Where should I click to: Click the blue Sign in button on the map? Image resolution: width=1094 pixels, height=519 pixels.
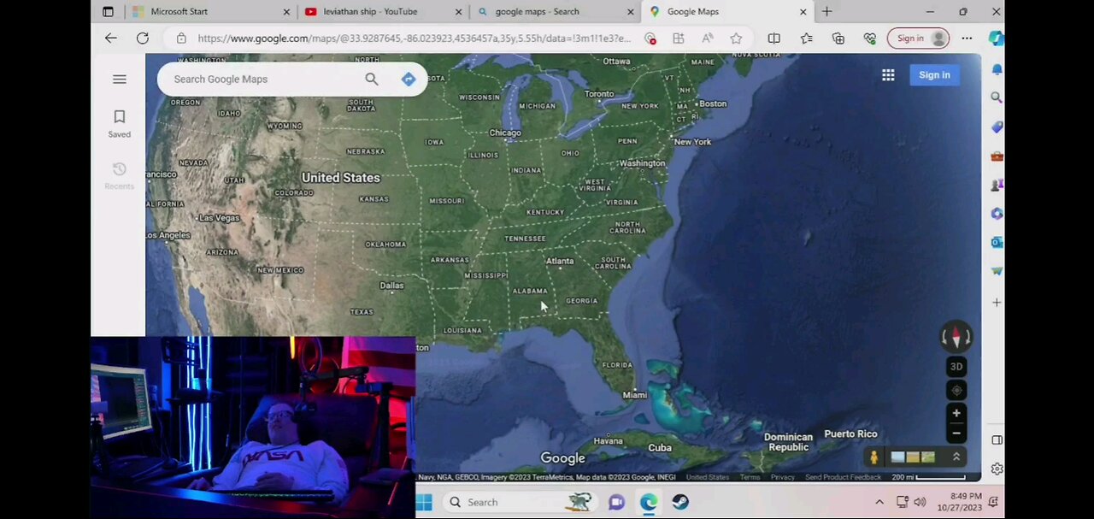934,75
